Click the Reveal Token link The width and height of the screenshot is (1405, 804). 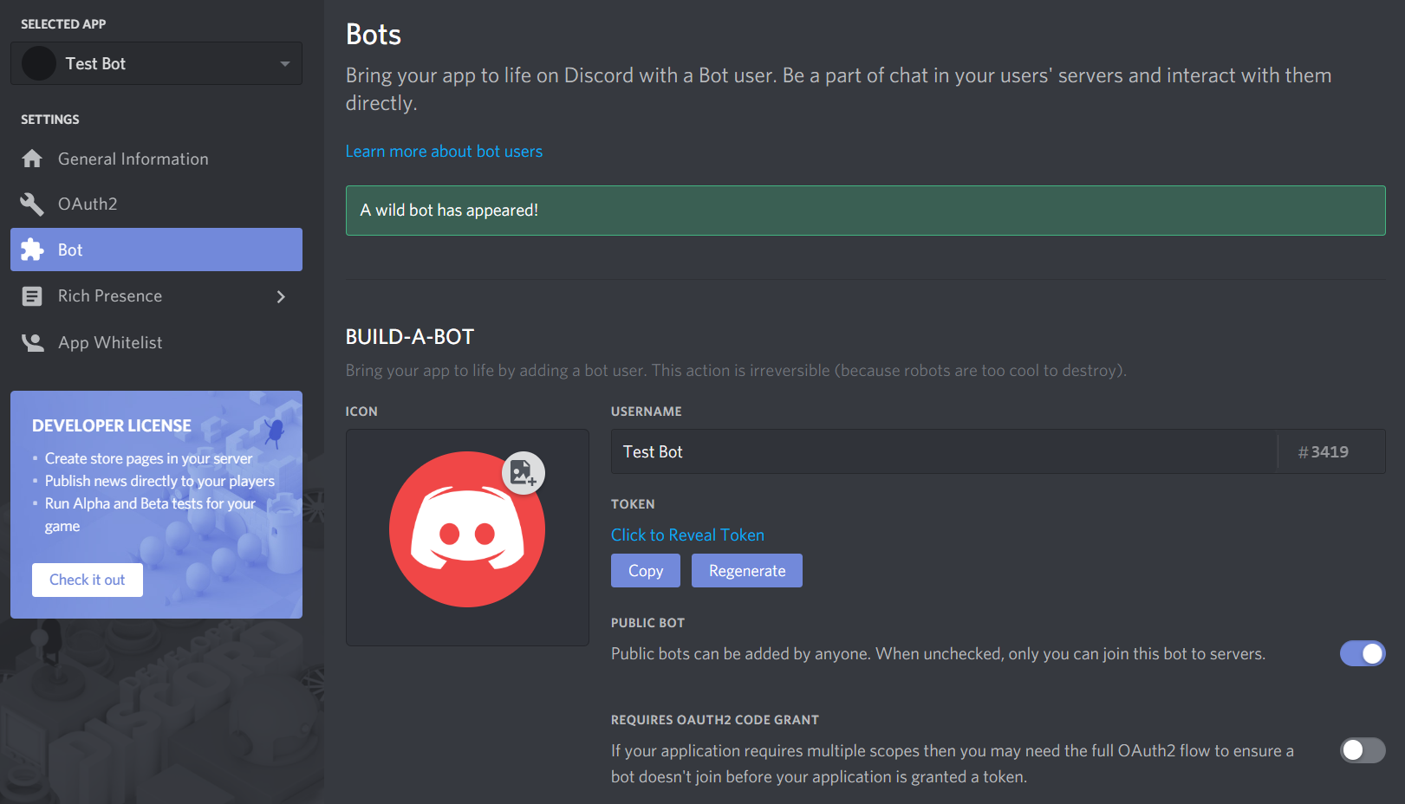point(687,535)
